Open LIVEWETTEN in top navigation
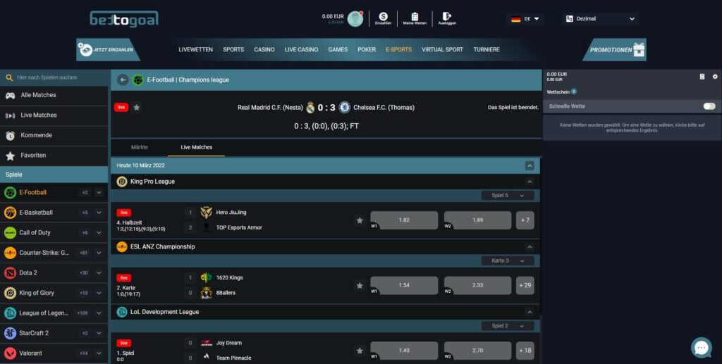The width and height of the screenshot is (722, 364). tap(196, 49)
